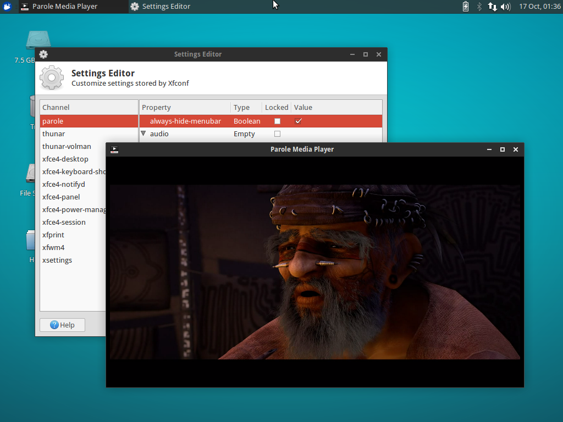
Task: Click the Property column header
Action: pyautogui.click(x=156, y=107)
